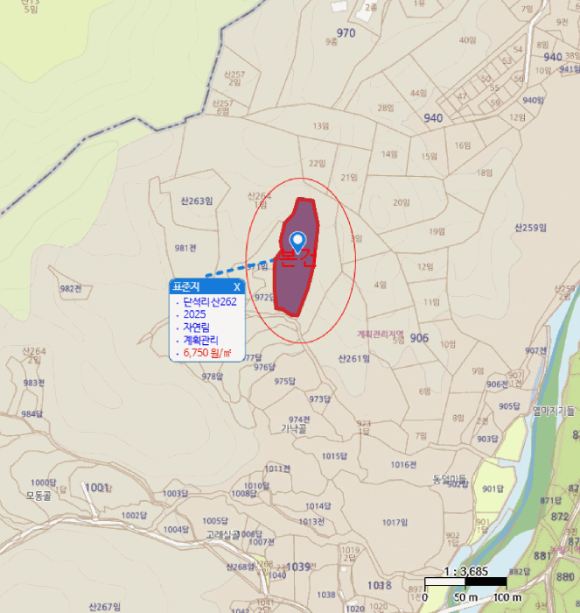Click parcel label 1016전
The height and width of the screenshot is (613, 580).
403,465
